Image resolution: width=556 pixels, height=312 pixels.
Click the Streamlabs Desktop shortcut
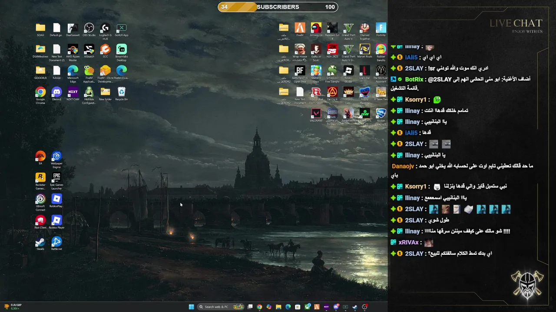tap(122, 53)
